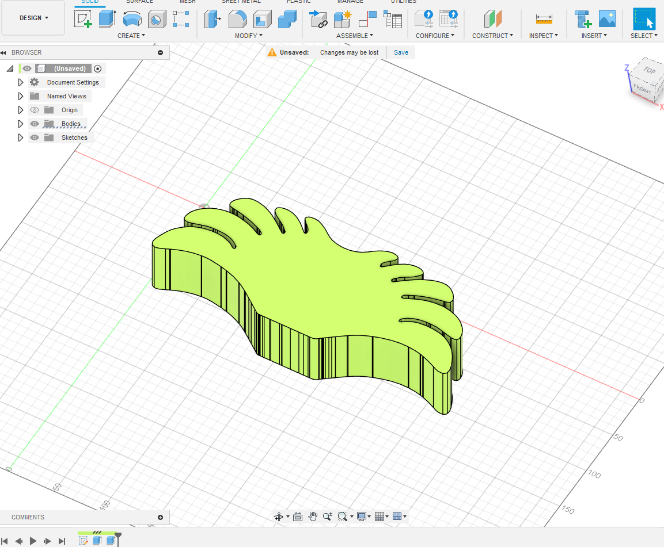Open the Change Parameters icon
664x547 pixels.
[393, 19]
